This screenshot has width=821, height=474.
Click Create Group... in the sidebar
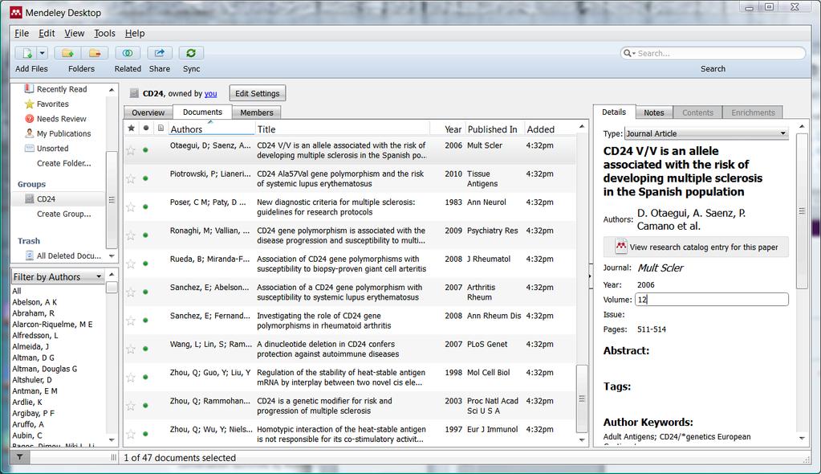point(64,214)
